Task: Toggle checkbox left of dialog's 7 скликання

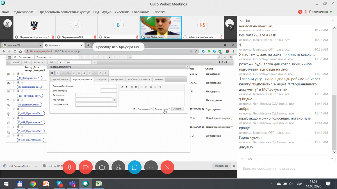Action: tap(134, 109)
